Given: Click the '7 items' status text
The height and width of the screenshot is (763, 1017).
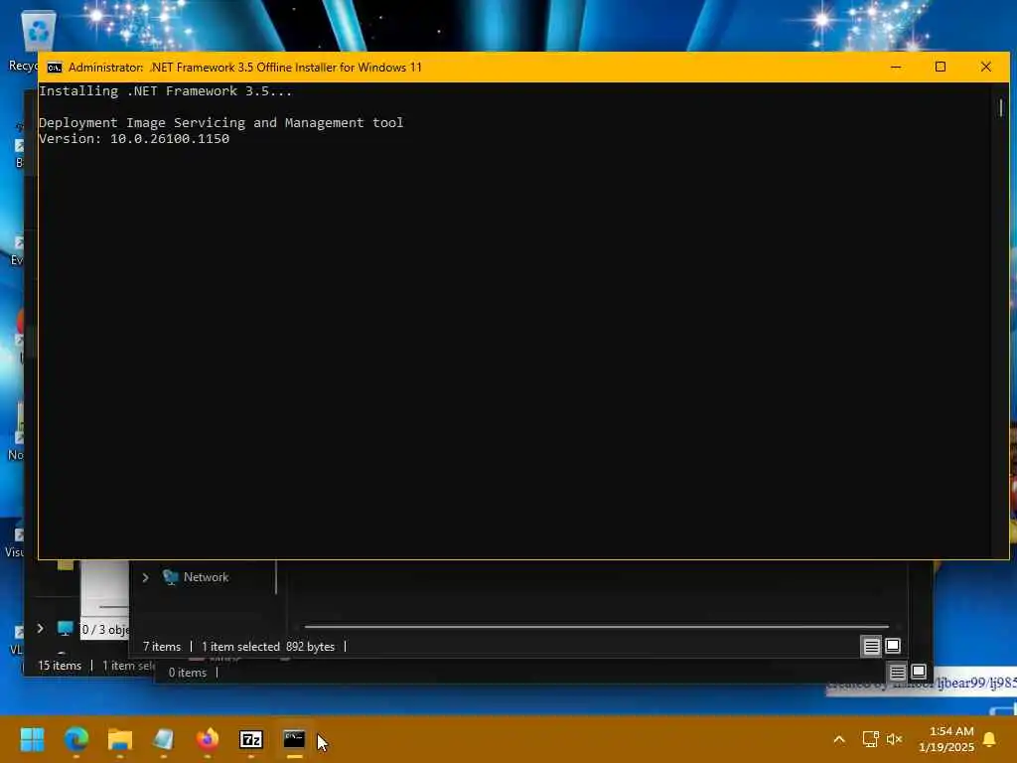Looking at the screenshot, I should point(162,647).
